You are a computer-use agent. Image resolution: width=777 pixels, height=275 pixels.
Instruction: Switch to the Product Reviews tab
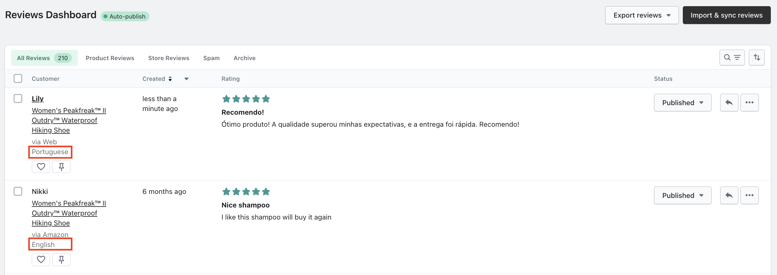pyautogui.click(x=110, y=58)
